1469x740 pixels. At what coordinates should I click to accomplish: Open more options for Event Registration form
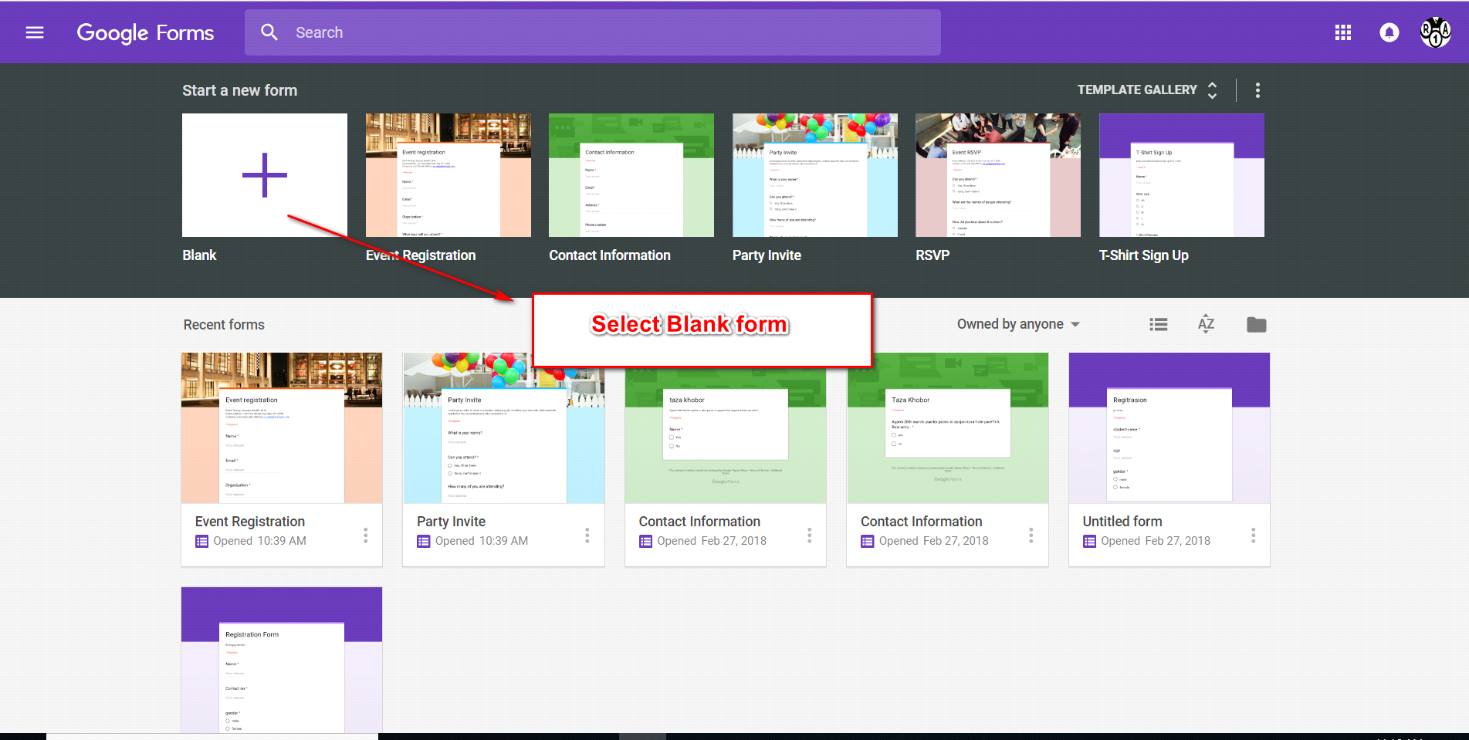point(366,535)
